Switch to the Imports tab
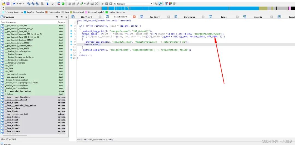 click(x=258, y=17)
